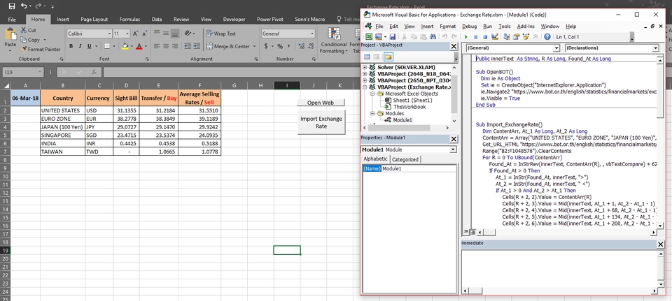
Task: Toggle Folders button in Project panel
Action: [x=388, y=57]
